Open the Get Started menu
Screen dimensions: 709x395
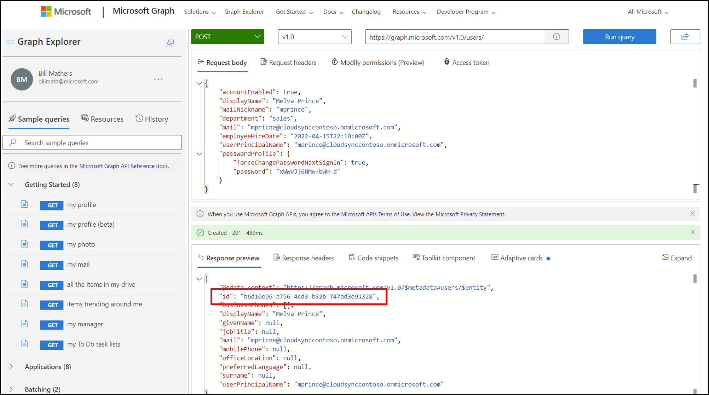point(294,12)
